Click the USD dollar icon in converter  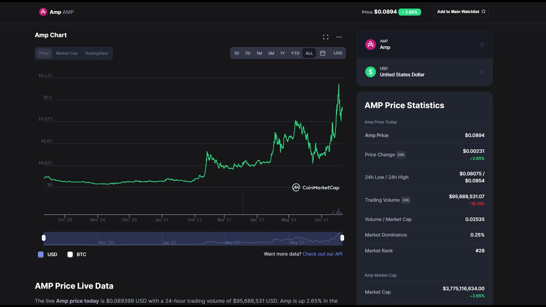tap(370, 72)
